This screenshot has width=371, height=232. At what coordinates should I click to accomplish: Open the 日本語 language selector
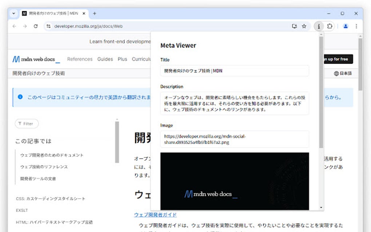(x=343, y=73)
